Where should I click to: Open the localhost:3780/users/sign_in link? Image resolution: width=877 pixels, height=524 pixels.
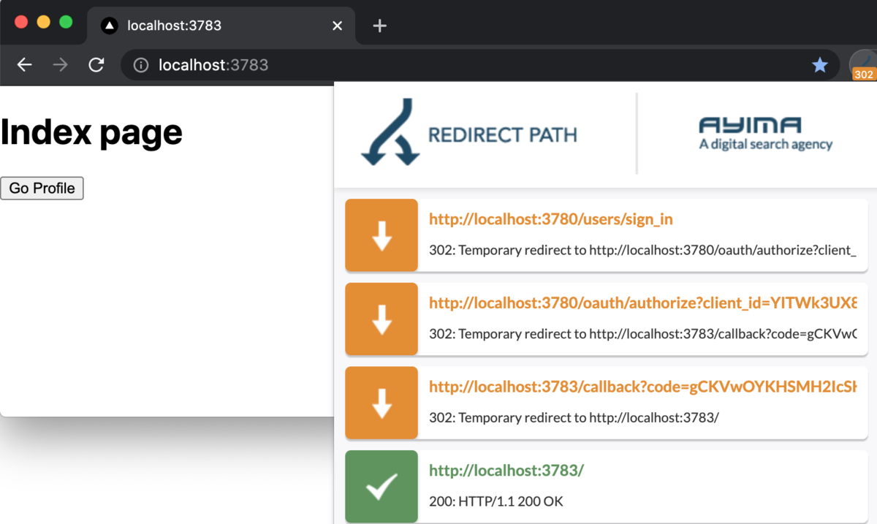[550, 219]
